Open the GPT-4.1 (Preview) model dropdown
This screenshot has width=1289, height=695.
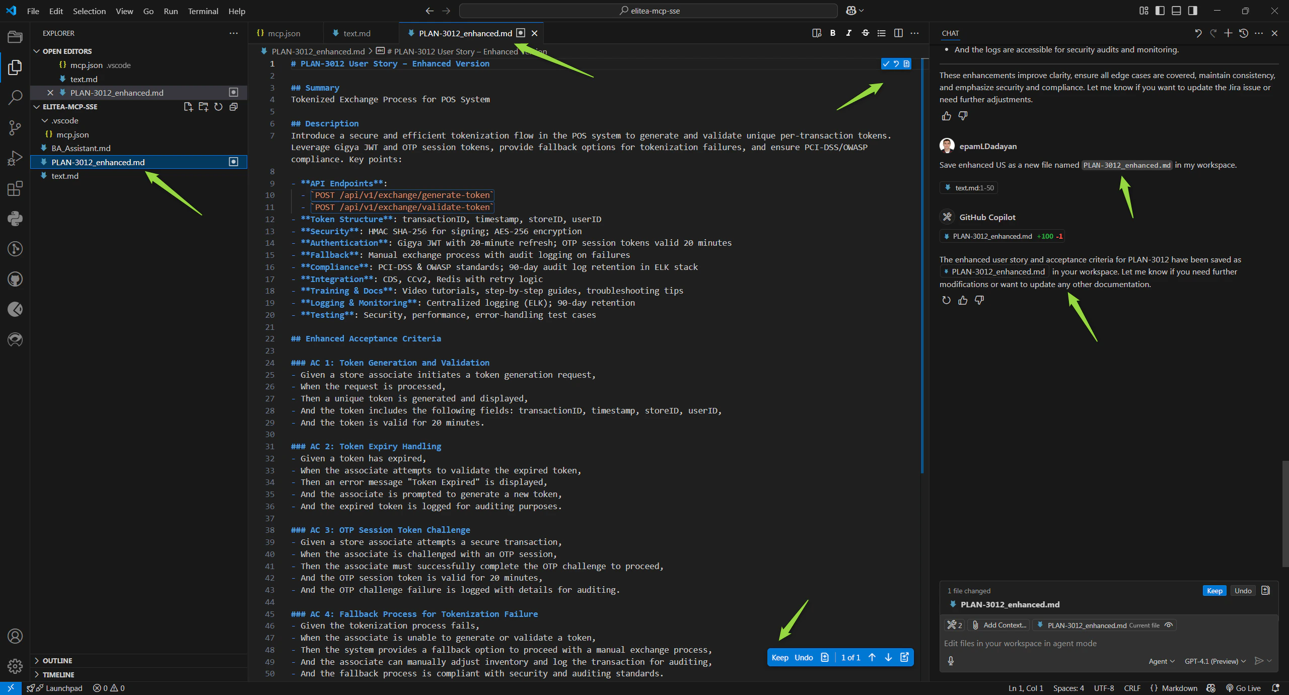[1214, 661]
